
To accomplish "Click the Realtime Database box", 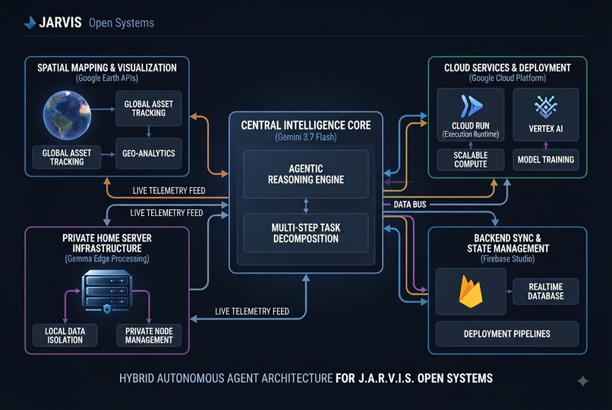I will click(546, 291).
